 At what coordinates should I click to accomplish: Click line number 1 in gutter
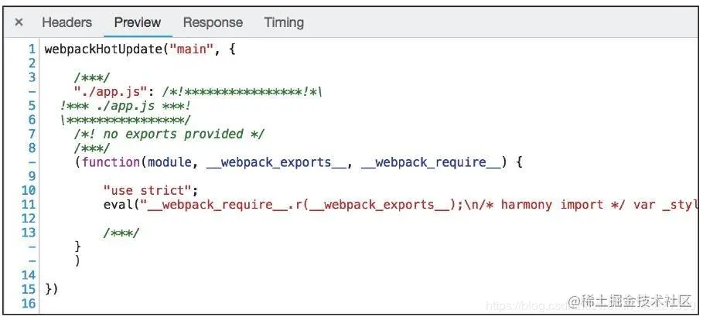[32, 49]
